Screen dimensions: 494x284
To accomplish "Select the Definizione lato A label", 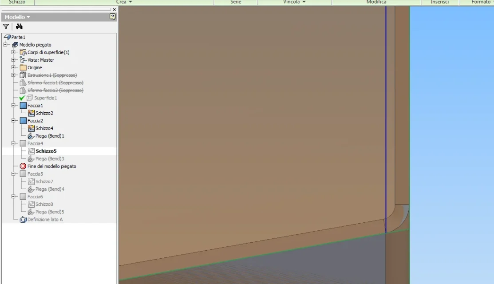I will (45, 220).
